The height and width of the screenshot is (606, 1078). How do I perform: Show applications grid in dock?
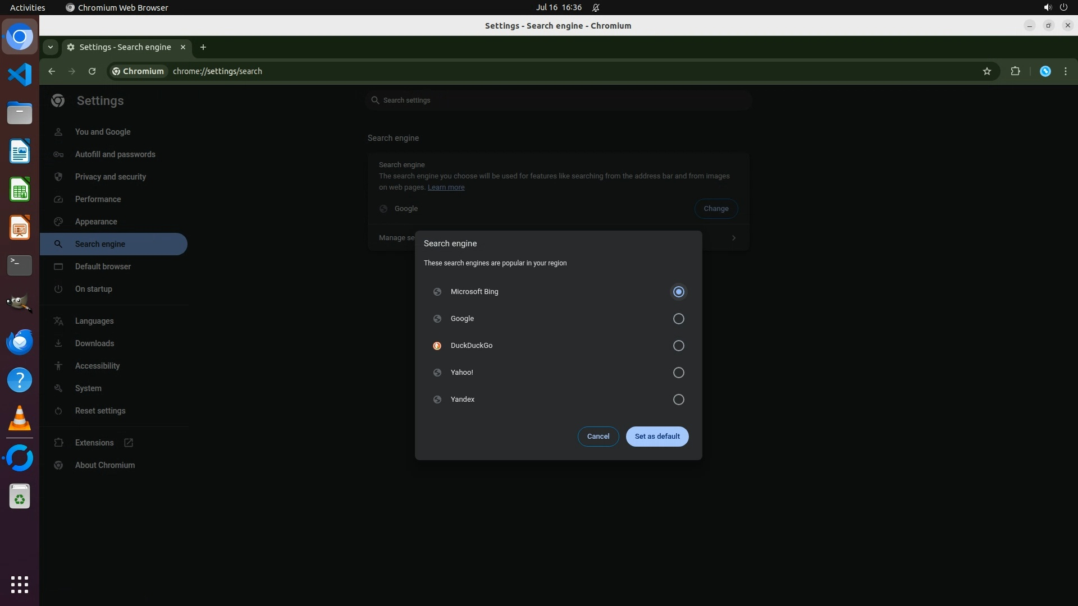point(20,584)
